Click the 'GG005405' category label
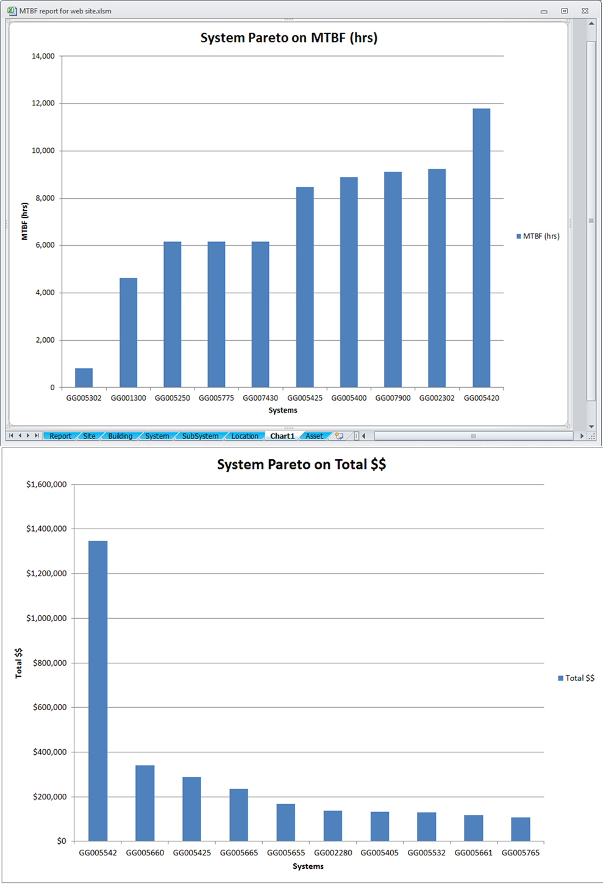This screenshot has width=603, height=884. tap(380, 853)
